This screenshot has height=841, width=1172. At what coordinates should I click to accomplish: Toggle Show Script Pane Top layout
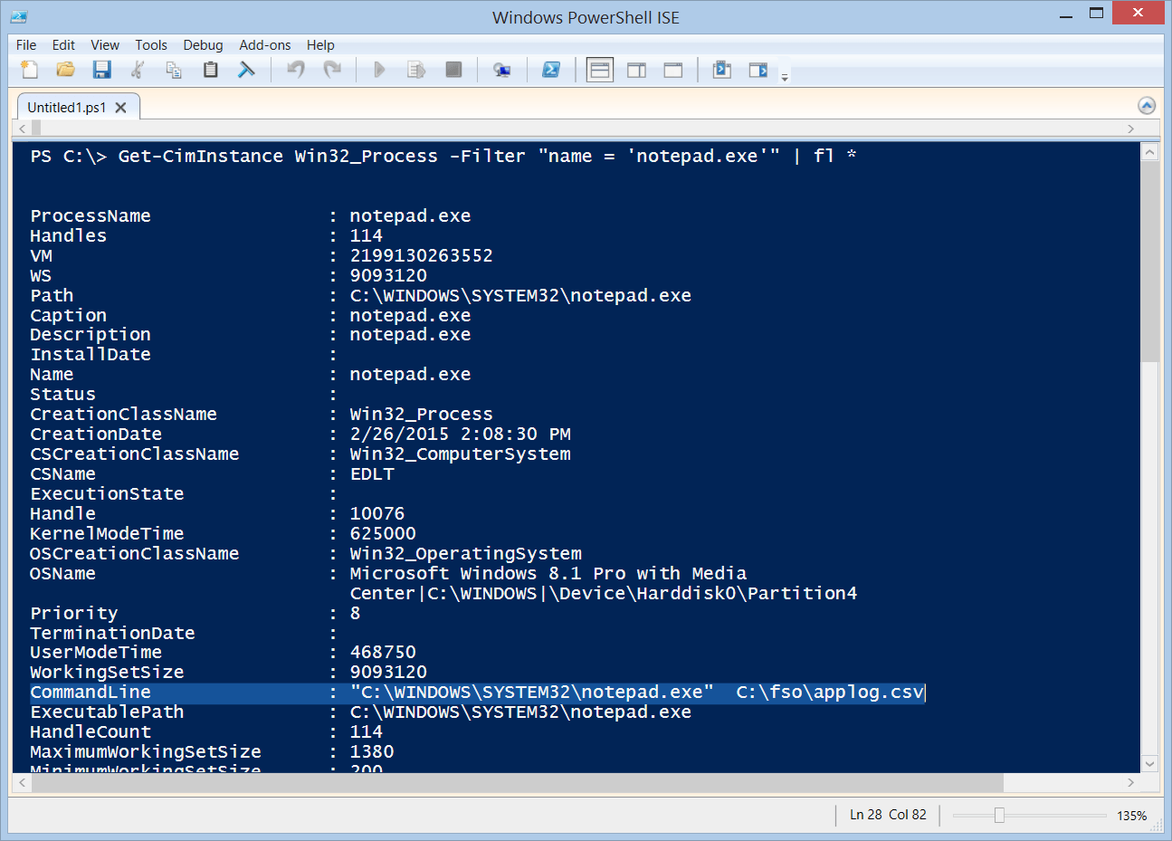coord(599,69)
